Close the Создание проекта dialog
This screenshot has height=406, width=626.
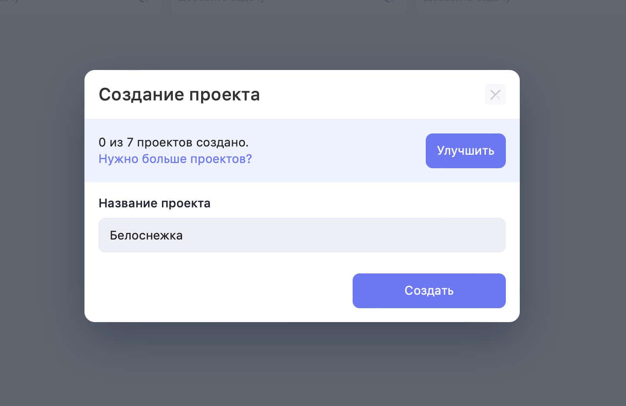tap(495, 95)
